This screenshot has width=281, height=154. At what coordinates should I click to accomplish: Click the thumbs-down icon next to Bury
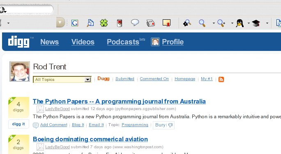click(x=170, y=125)
